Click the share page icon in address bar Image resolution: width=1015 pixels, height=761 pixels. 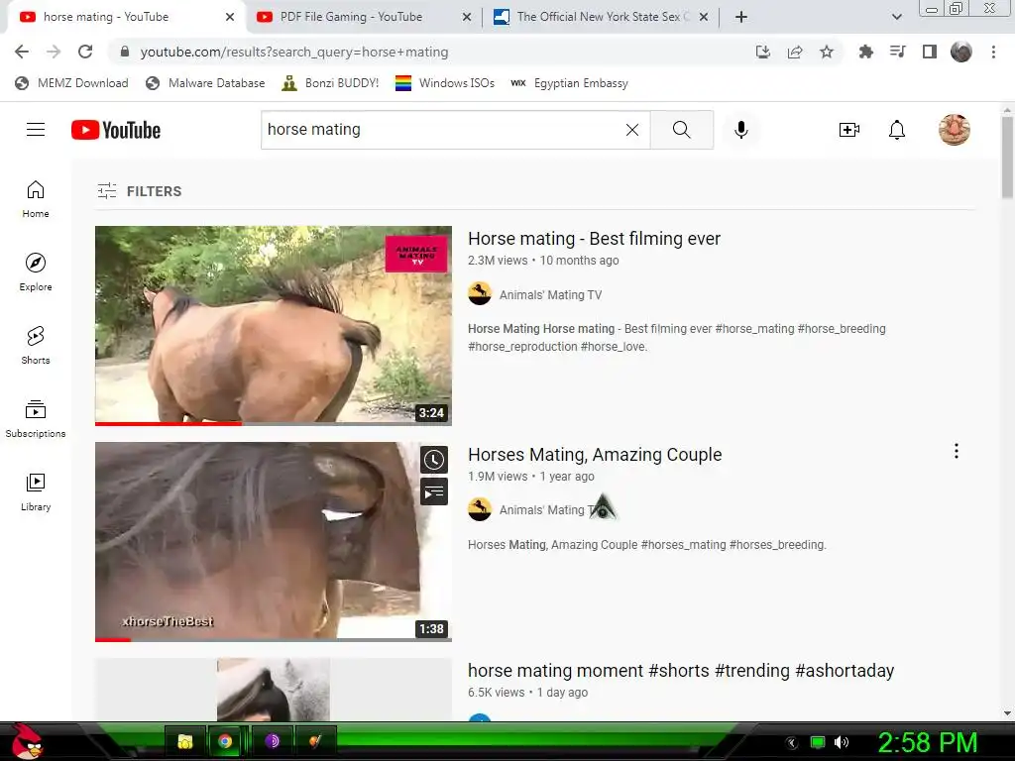795,52
